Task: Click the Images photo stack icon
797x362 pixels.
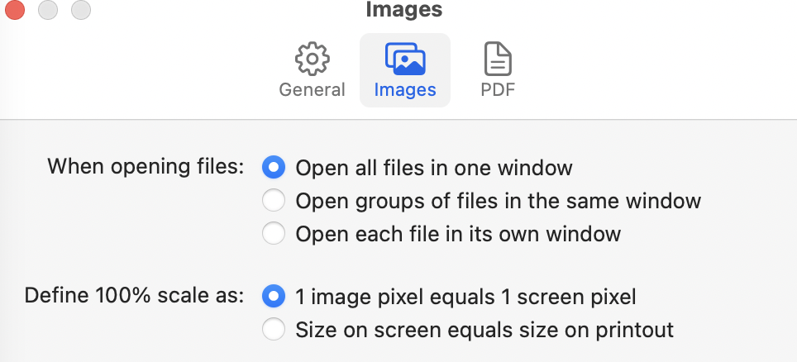Action: pyautogui.click(x=405, y=60)
